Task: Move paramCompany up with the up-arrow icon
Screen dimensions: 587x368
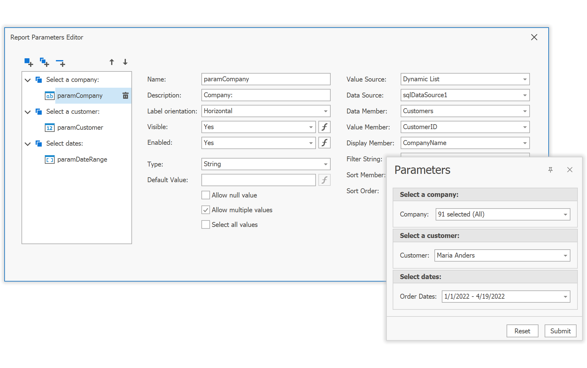Action: pyautogui.click(x=112, y=62)
